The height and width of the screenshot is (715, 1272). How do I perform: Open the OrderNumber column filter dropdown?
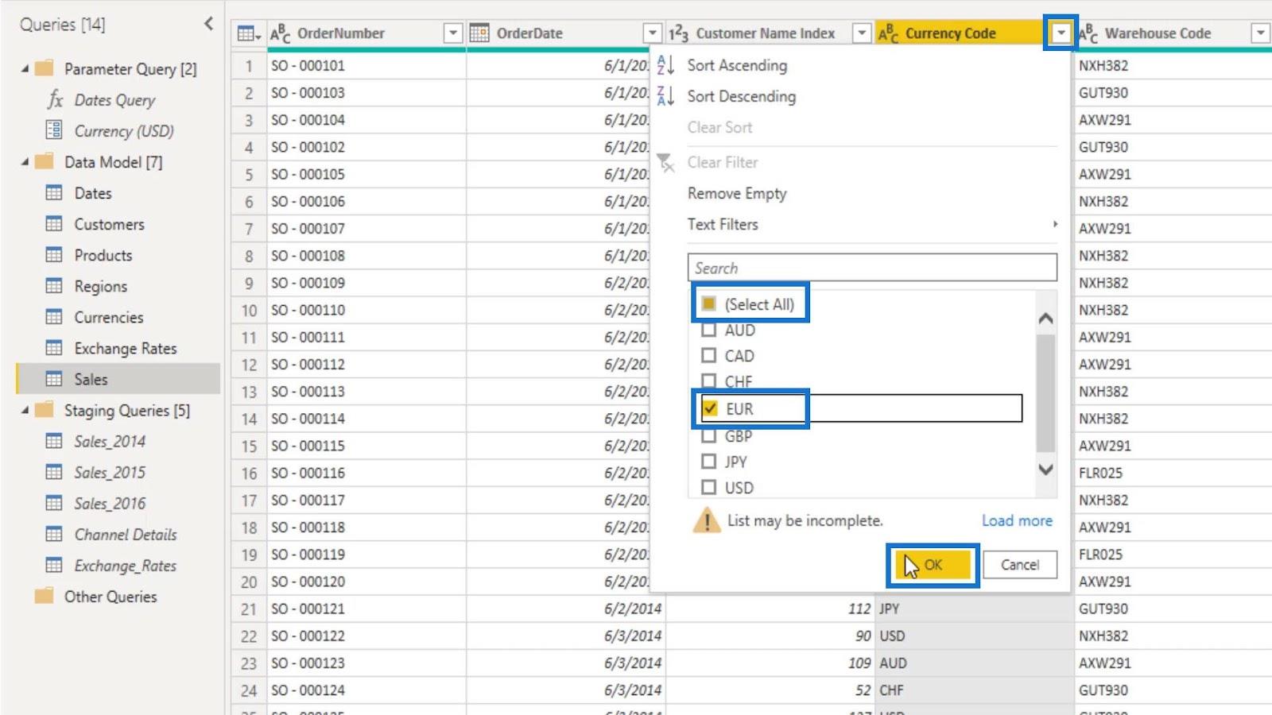click(x=452, y=33)
